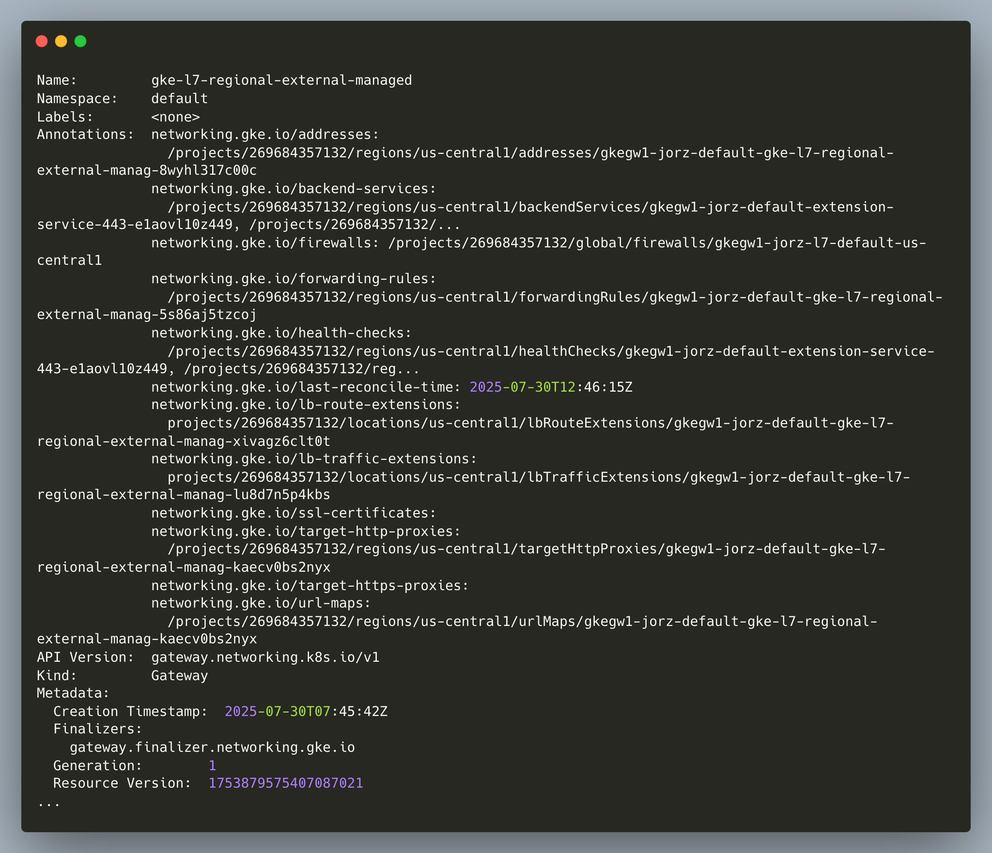
Task: Click the healthChecks project path line
Action: [x=551, y=351]
